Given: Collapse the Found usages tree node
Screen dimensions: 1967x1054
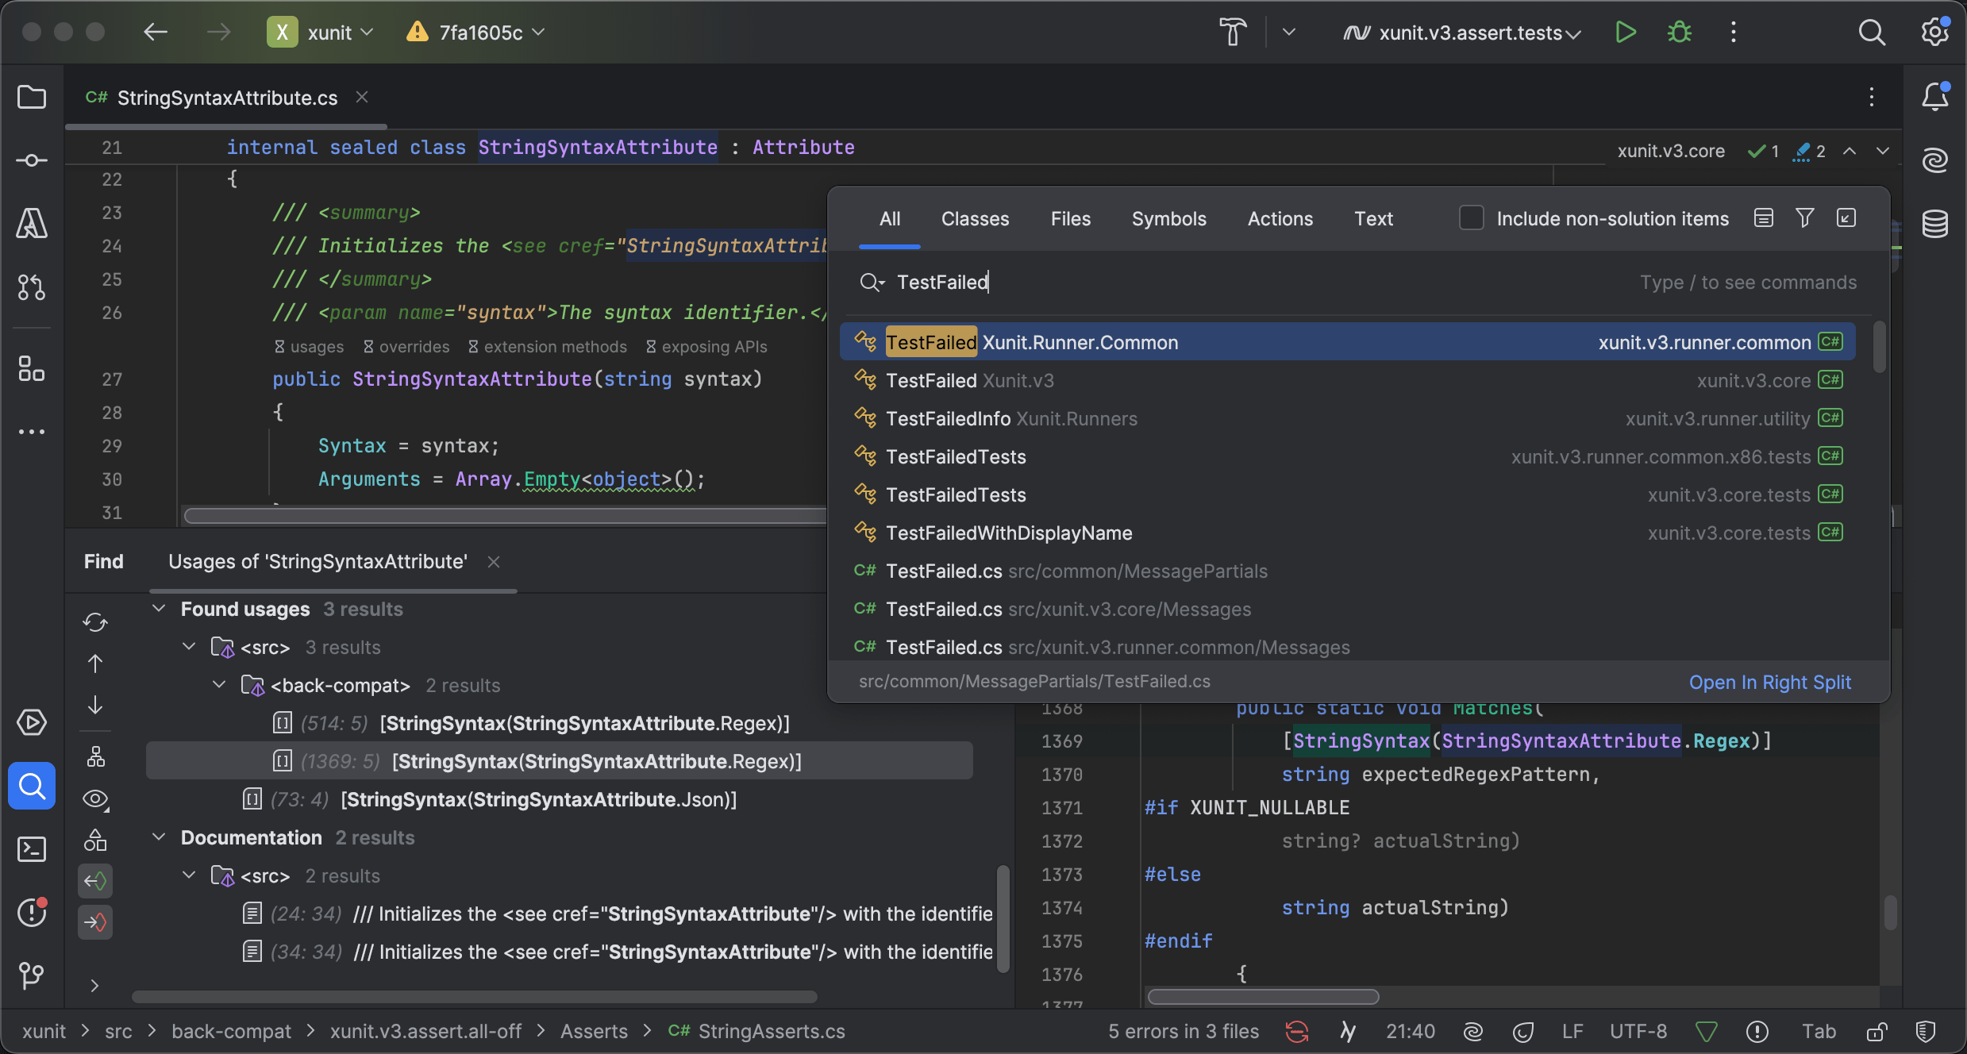Looking at the screenshot, I should click(x=159, y=609).
